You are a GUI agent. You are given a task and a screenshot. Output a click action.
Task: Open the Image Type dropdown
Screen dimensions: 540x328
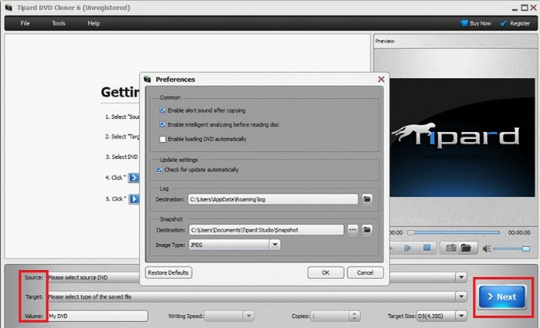pyautogui.click(x=275, y=245)
